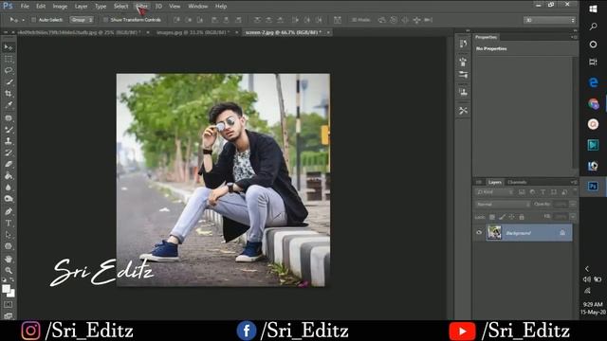This screenshot has height=341, width=607.
Task: Open the Normal blend mode dropdown
Action: coord(503,205)
